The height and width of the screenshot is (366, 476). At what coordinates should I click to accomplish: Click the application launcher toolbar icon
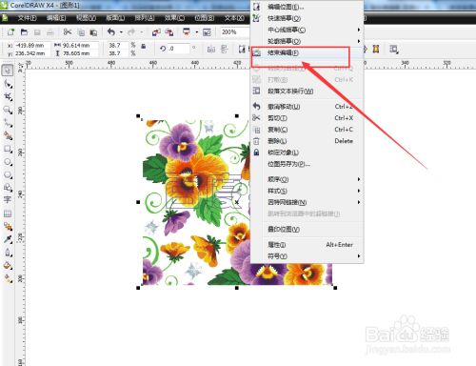(187, 32)
